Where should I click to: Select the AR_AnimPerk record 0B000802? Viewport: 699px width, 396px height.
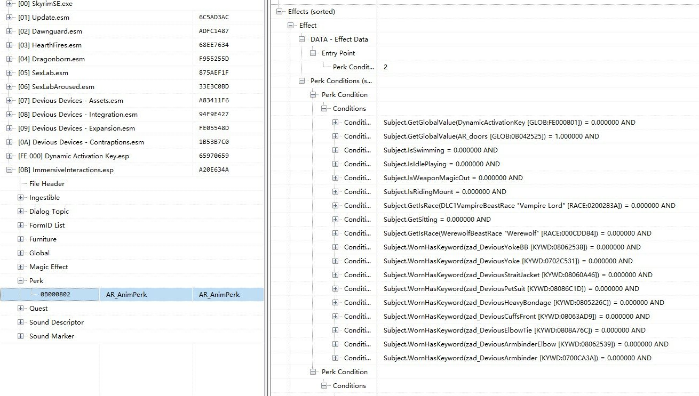click(x=132, y=295)
